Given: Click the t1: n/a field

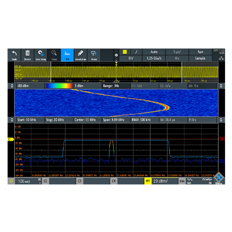Looking at the screenshot, I should pos(145,86).
